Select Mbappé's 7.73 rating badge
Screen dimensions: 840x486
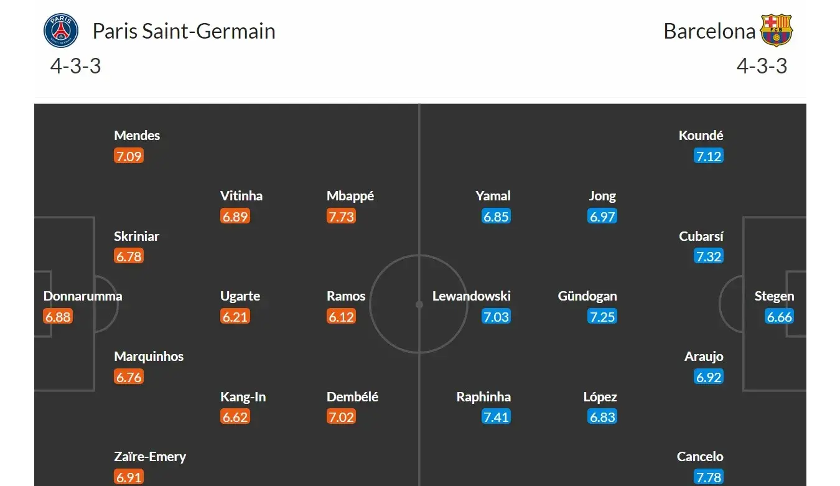341,217
